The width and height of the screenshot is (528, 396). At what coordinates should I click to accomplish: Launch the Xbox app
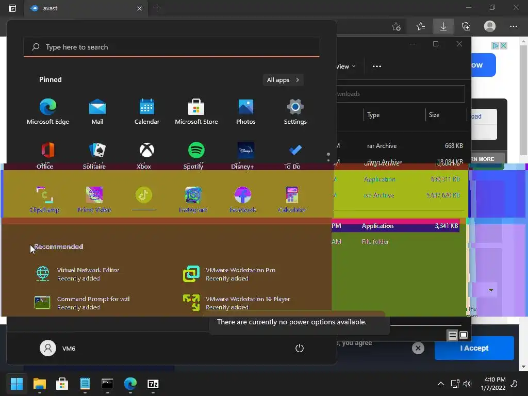146,156
